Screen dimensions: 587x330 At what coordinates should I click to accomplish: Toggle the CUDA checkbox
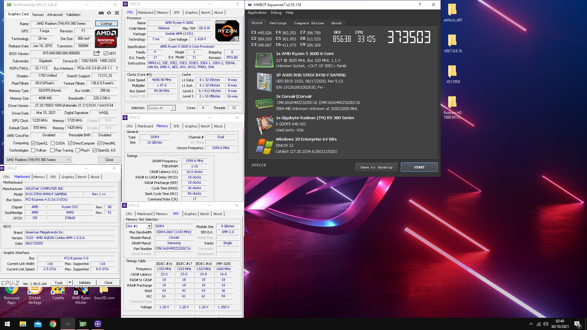[x=53, y=143]
